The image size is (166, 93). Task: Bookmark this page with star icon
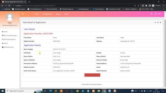[x=138, y=6]
